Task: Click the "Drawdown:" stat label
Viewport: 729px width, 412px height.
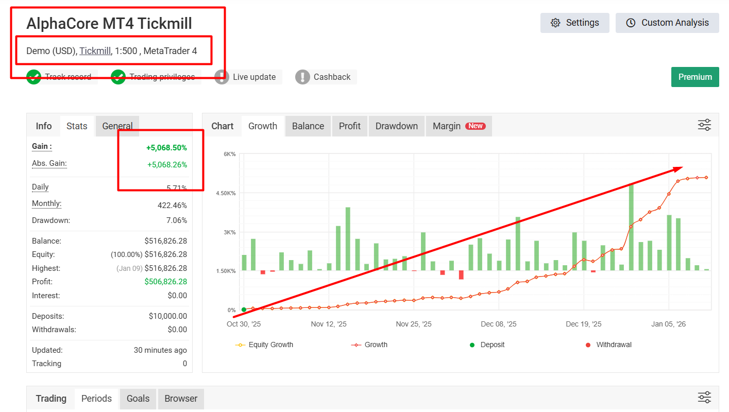Action: pyautogui.click(x=51, y=220)
